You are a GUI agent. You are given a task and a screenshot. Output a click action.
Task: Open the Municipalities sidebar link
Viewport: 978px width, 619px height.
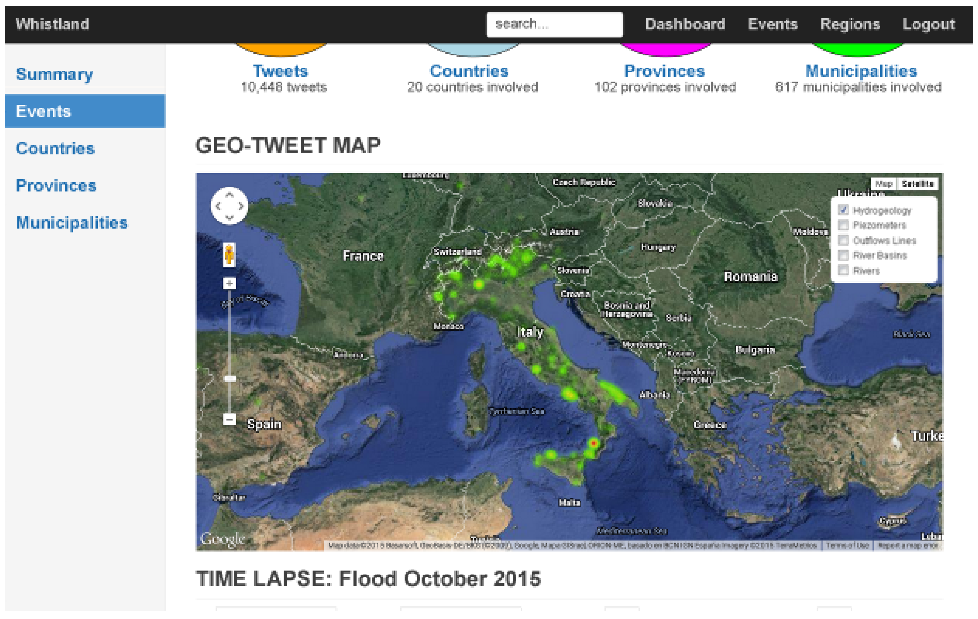[72, 223]
